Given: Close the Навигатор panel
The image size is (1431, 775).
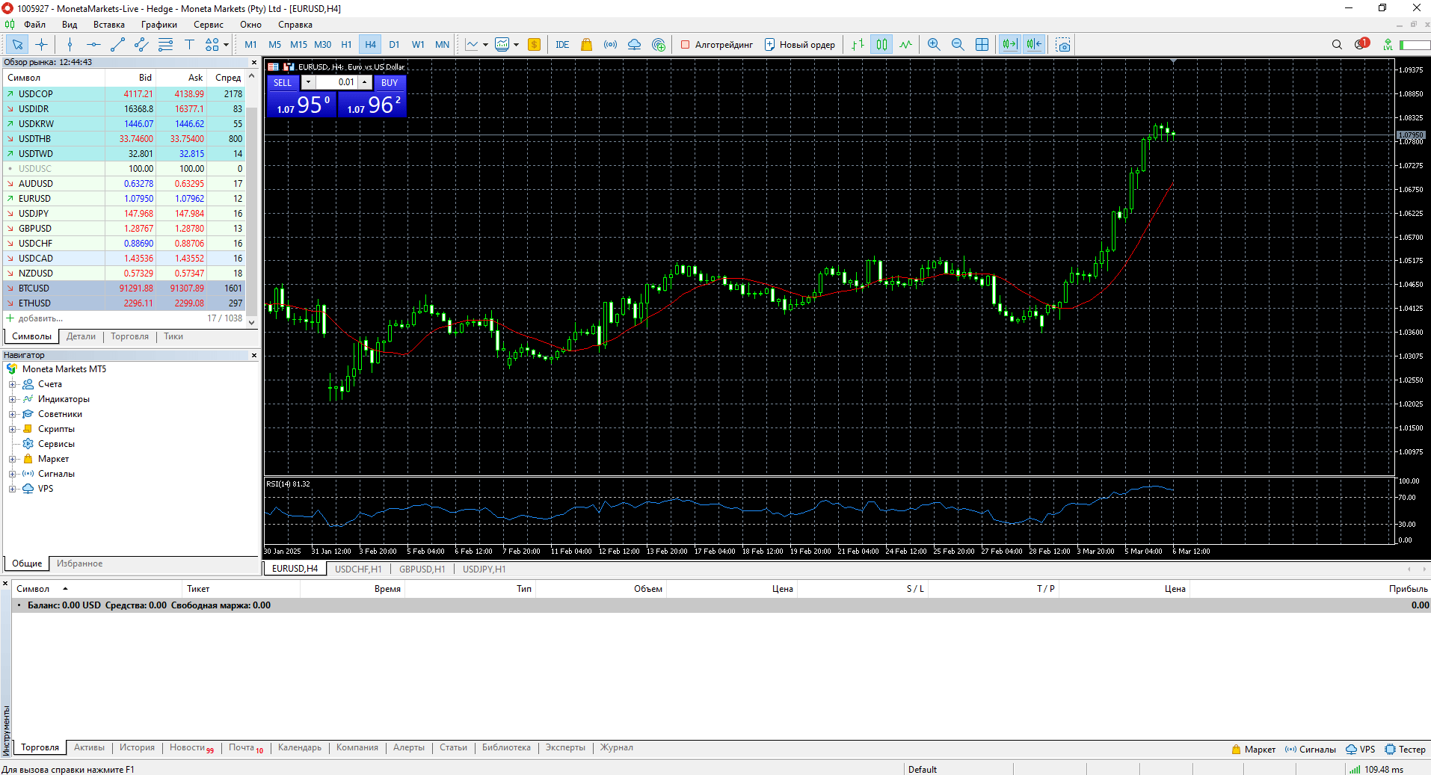Looking at the screenshot, I should coord(254,356).
